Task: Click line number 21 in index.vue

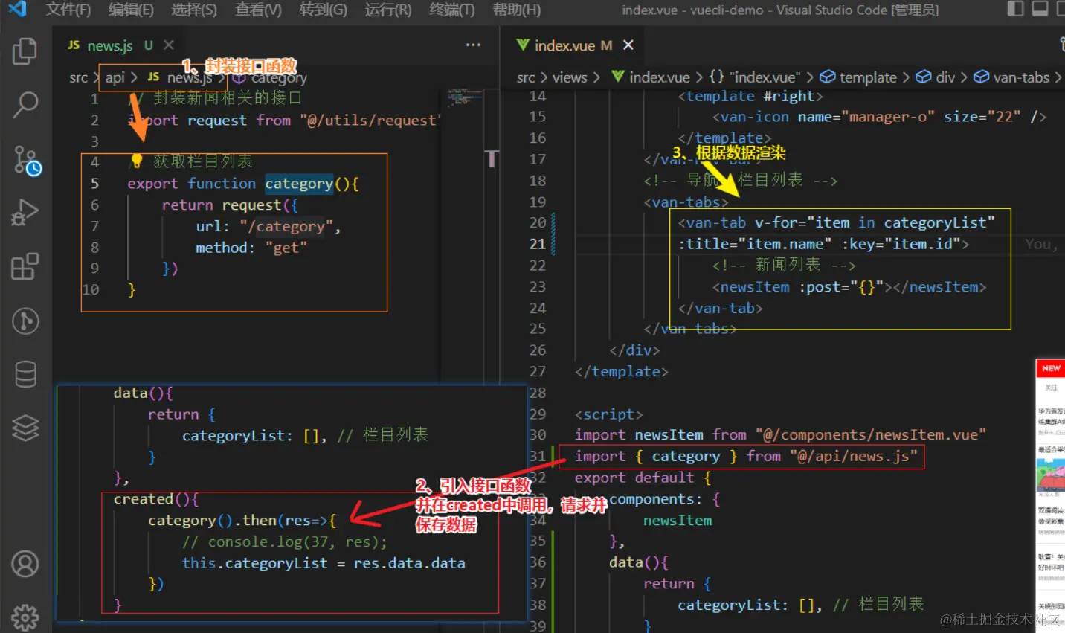Action: [x=537, y=244]
